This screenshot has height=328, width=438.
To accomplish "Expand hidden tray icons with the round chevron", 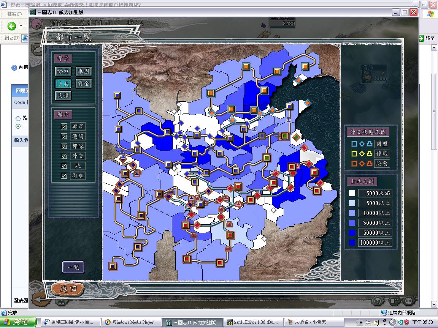I will coord(392,323).
